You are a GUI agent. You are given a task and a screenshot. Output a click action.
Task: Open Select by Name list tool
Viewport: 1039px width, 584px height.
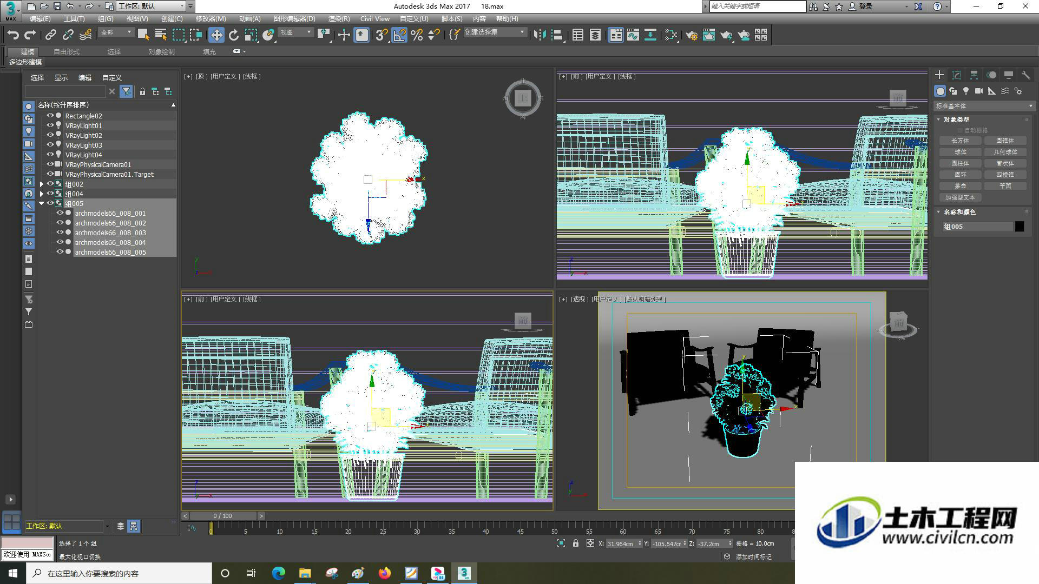161,35
